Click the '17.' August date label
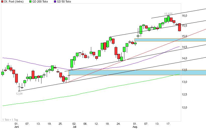Screen dimensions: 206x131 point(168,124)
